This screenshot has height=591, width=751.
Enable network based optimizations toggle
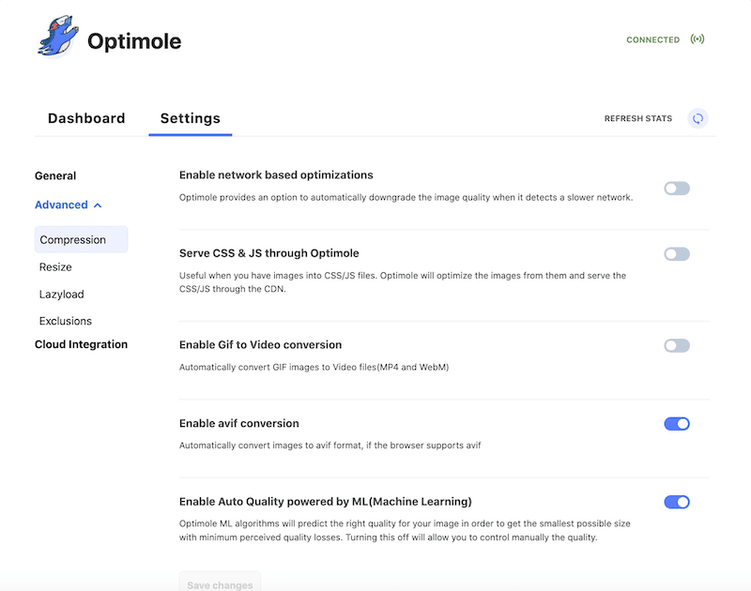pyautogui.click(x=676, y=189)
